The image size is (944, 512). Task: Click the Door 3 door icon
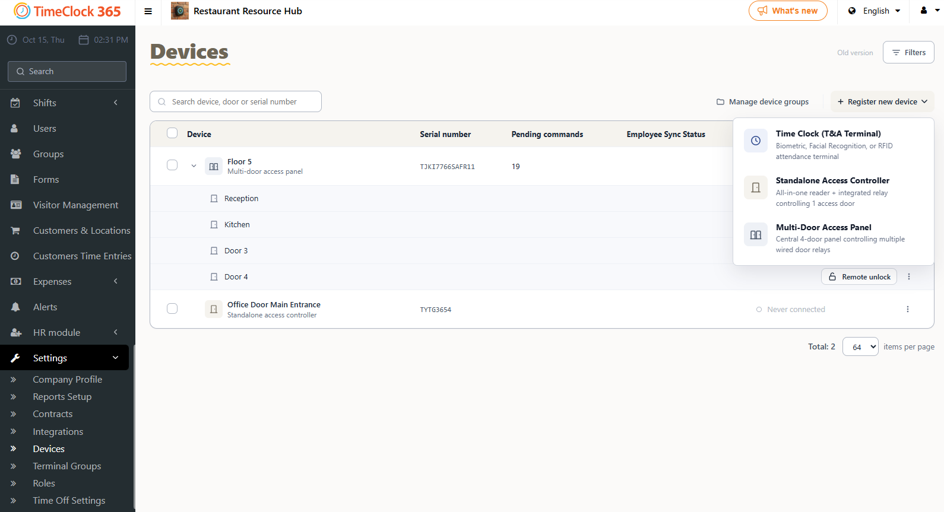(214, 251)
